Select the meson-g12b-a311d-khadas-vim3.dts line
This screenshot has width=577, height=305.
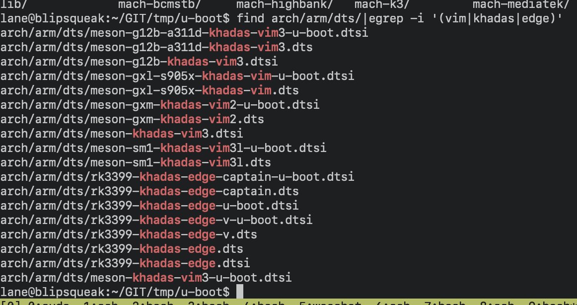pyautogui.click(x=156, y=47)
